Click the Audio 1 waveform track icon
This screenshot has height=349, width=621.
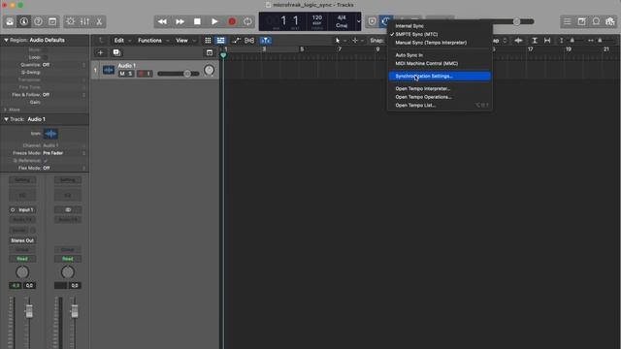coord(108,70)
